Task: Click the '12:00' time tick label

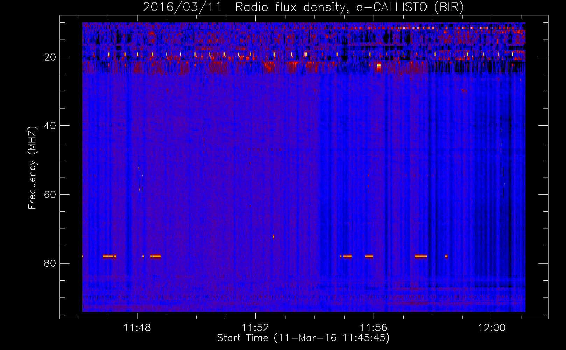Action: [x=492, y=328]
